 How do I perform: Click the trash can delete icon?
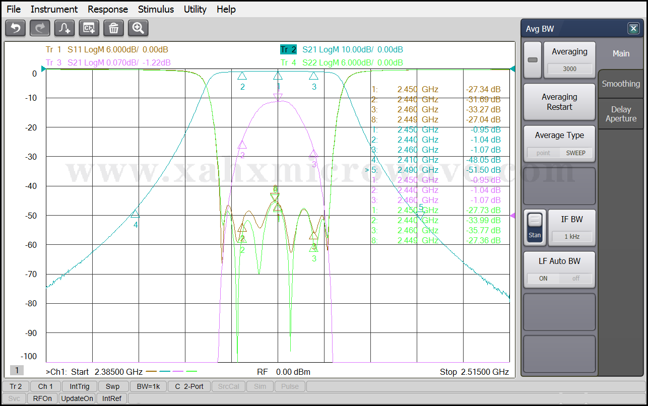pos(113,28)
